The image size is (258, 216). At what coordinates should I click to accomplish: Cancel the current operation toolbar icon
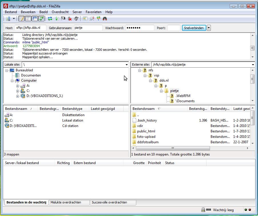63,19
